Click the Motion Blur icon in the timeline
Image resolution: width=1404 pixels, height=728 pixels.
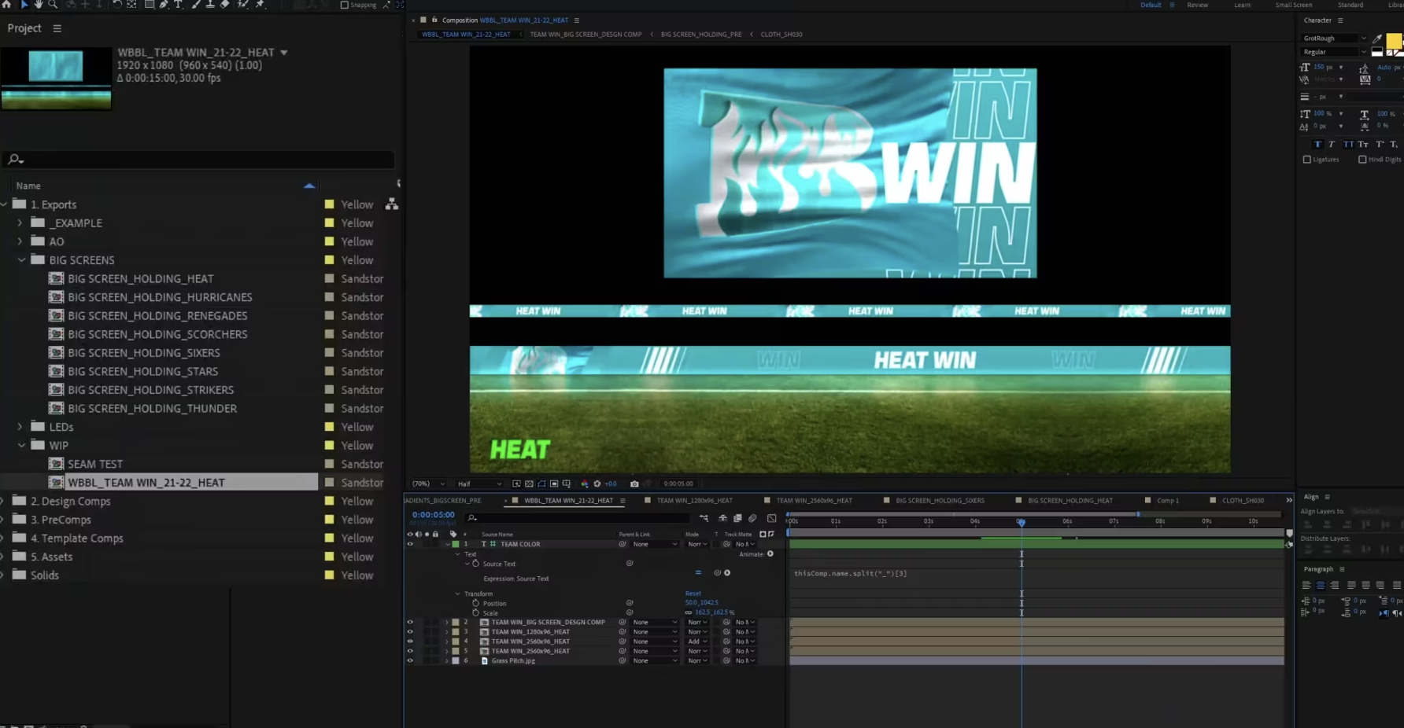click(x=752, y=518)
